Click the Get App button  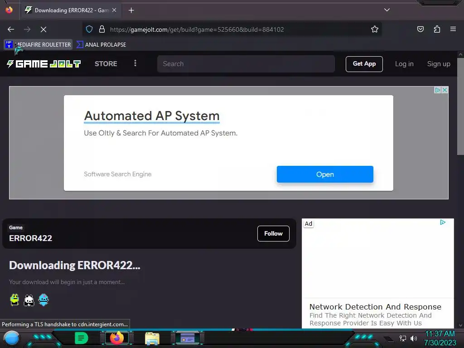[x=364, y=63]
